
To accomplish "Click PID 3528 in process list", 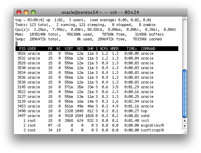I will pos(21,63).
